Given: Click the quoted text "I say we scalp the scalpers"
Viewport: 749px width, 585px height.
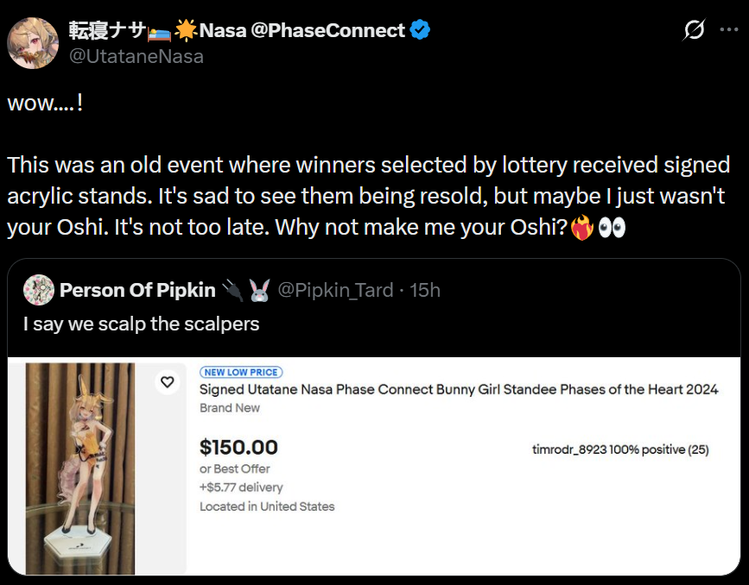Looking at the screenshot, I should click(141, 324).
